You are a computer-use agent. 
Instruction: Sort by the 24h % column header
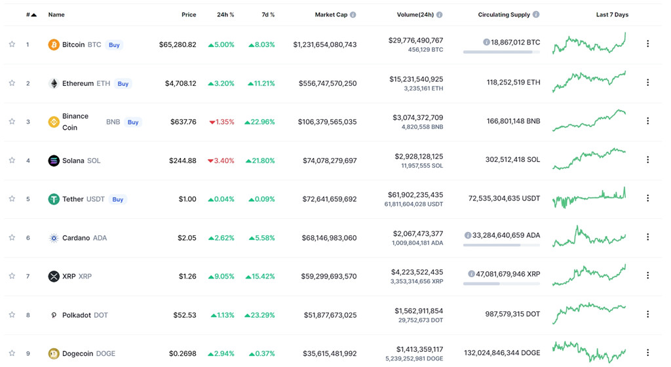click(x=225, y=14)
